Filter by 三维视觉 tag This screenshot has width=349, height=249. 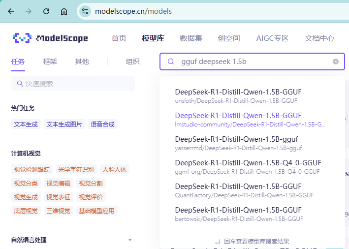(x=58, y=211)
